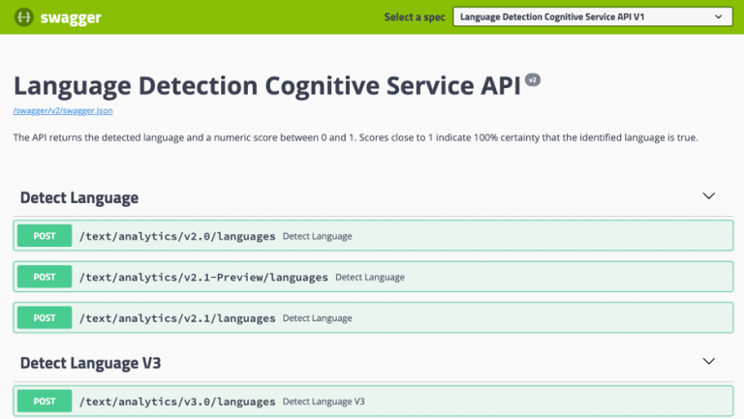
Task: Expand the /text/analytics/v2.1-Preview/languages operation path
Action: 203,278
